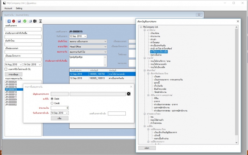Screen dimensions: 248x155
Task: Collapse the MyCompany Ltd. tree node
Action: coord(141,27)
